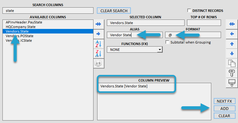Click the 1-9 numeric order icon

point(98,63)
